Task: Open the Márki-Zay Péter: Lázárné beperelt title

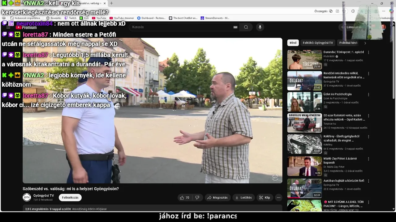Action: 340,160
